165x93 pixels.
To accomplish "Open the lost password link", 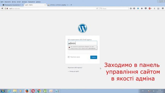I will [x=75, y=67].
